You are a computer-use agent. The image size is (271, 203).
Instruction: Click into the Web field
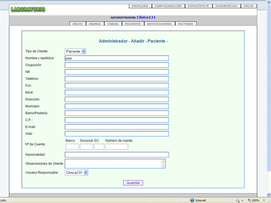pyautogui.click(x=116, y=134)
